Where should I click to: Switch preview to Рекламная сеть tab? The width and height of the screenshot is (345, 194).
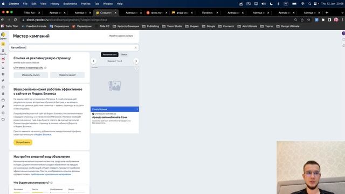[109, 54]
